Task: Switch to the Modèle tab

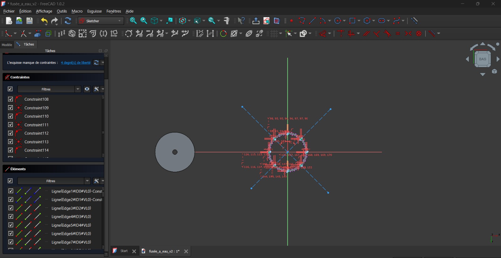Action: point(7,45)
